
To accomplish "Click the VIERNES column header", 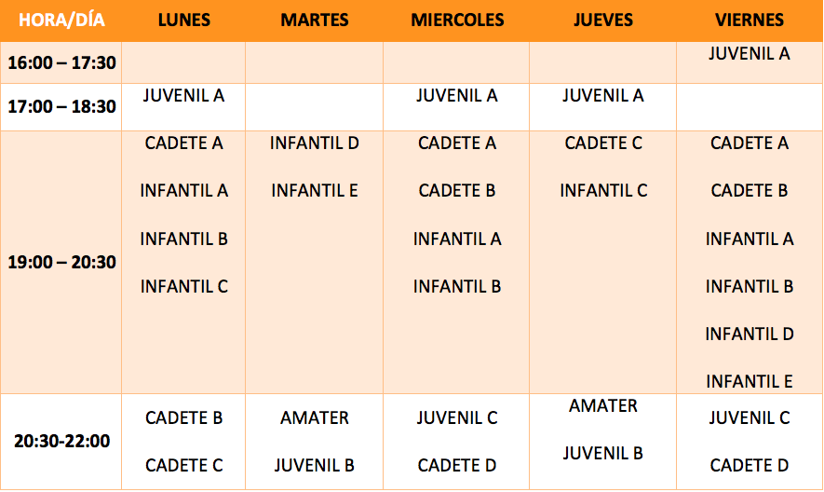I will coord(750,20).
